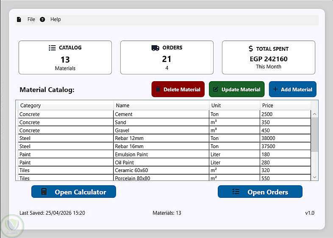The height and width of the screenshot is (238, 333).
Task: Click the EGP 242160 total spent value
Action: 269,59
